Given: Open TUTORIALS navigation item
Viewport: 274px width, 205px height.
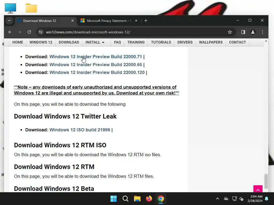Looking at the screenshot, I should pos(161,42).
